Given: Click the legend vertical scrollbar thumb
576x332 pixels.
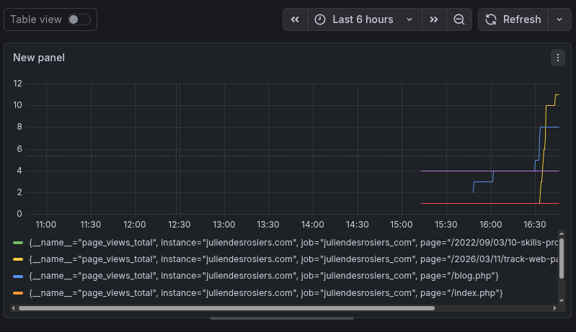Looking at the screenshot, I should (x=562, y=259).
